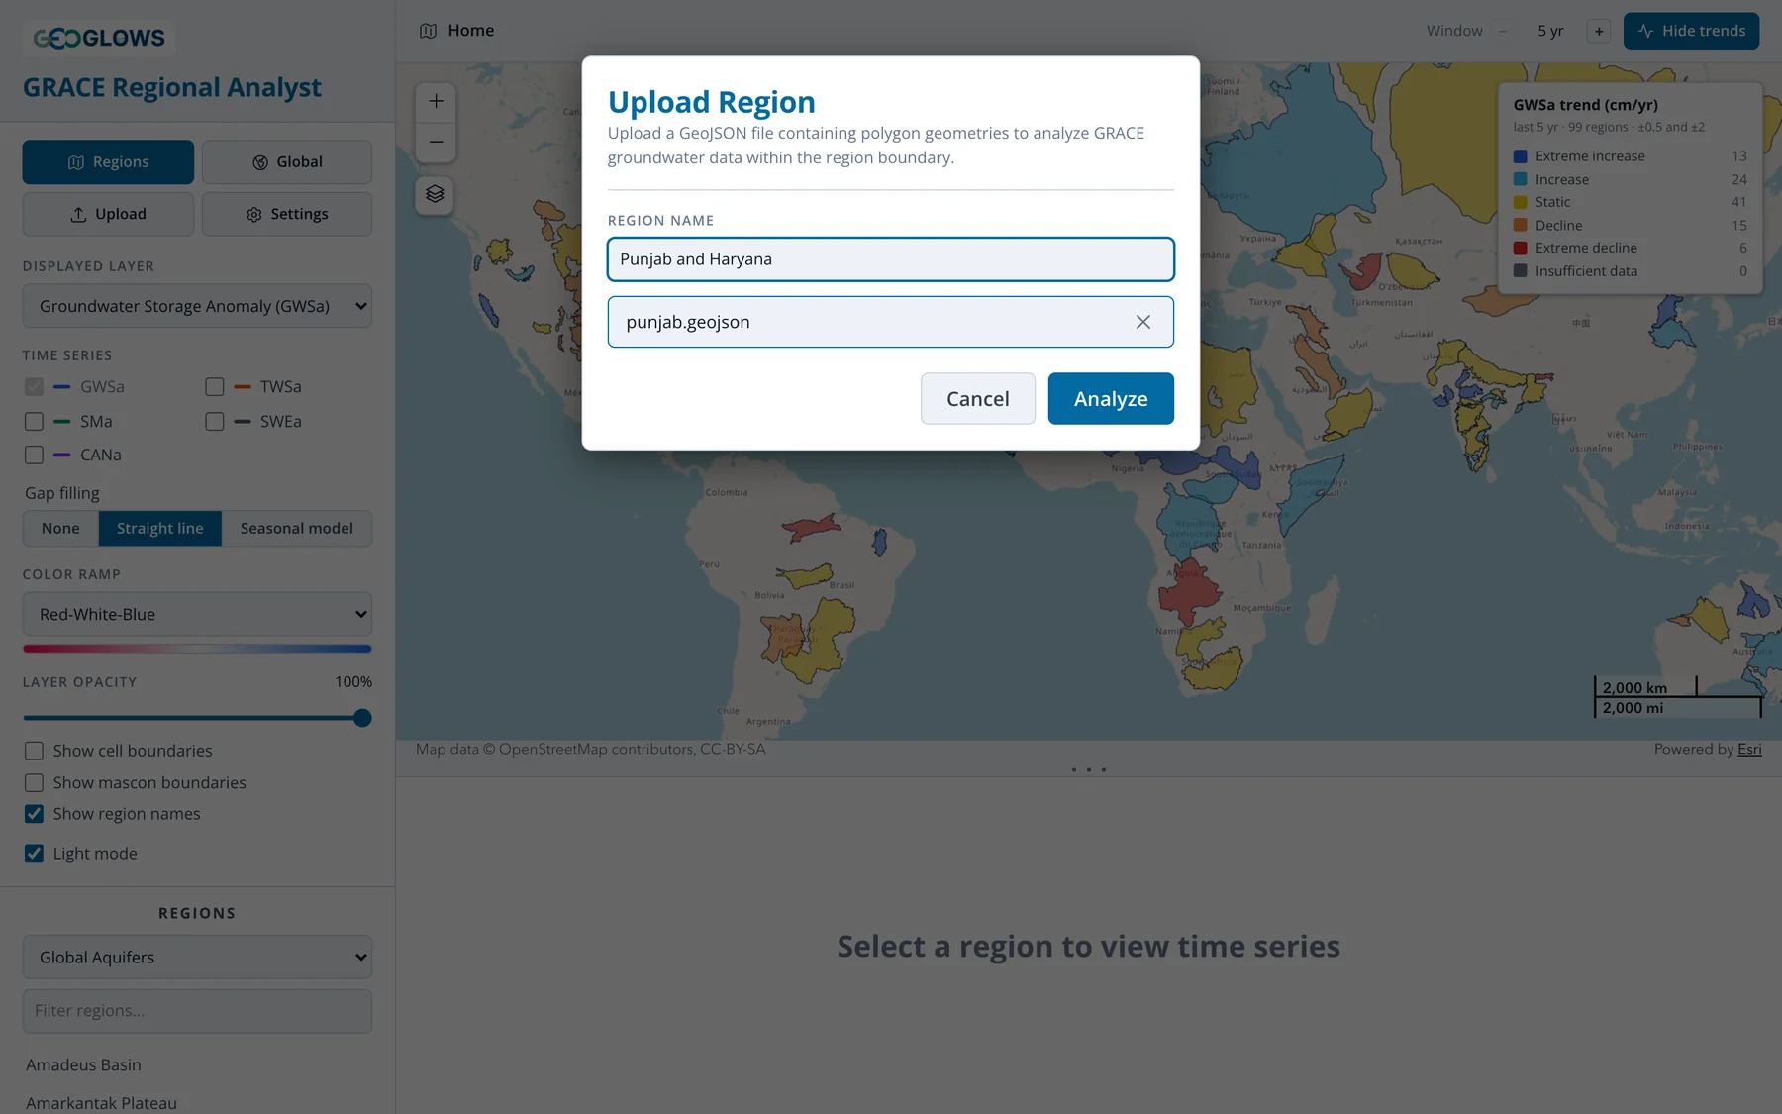Viewport: 1782px width, 1114px height.
Task: Uncheck Show region names
Action: pyautogui.click(x=34, y=814)
